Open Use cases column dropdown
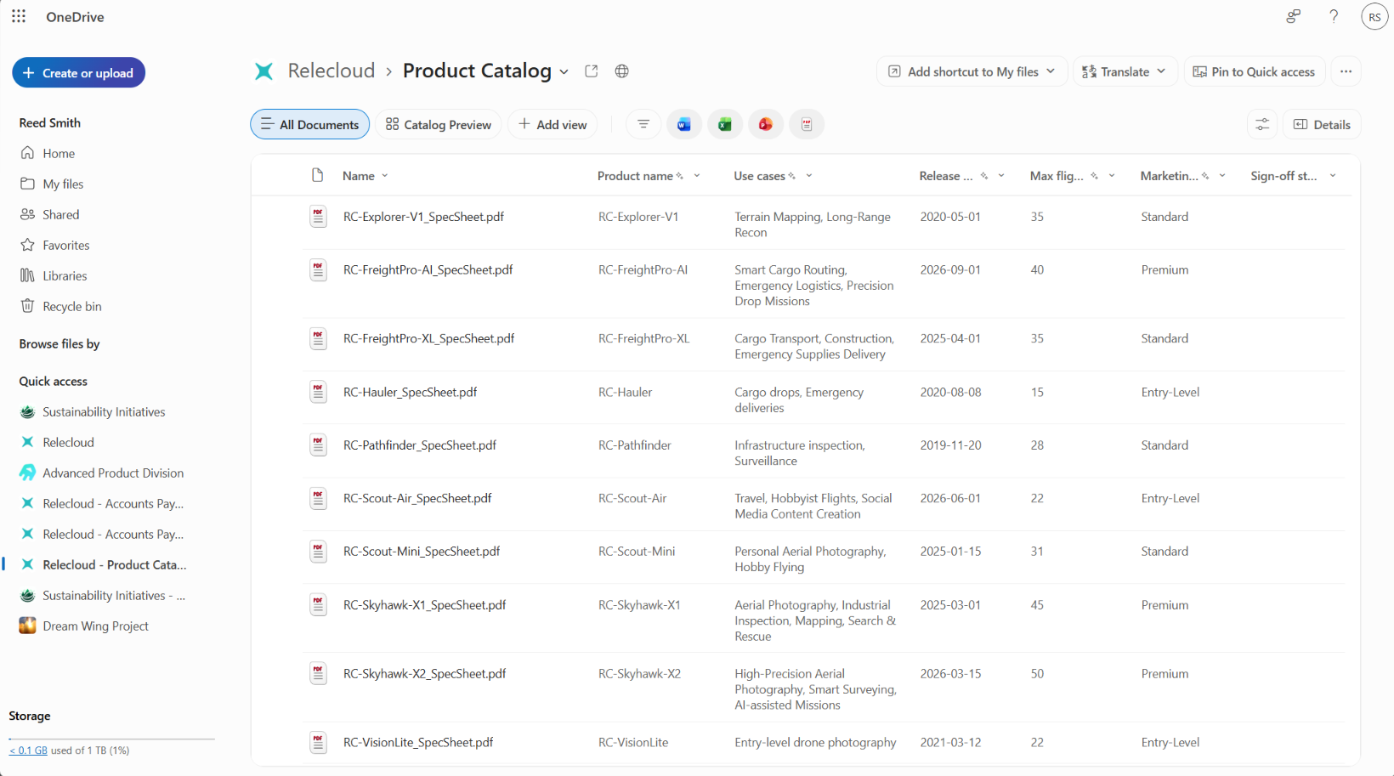This screenshot has height=776, width=1394. pyautogui.click(x=809, y=176)
